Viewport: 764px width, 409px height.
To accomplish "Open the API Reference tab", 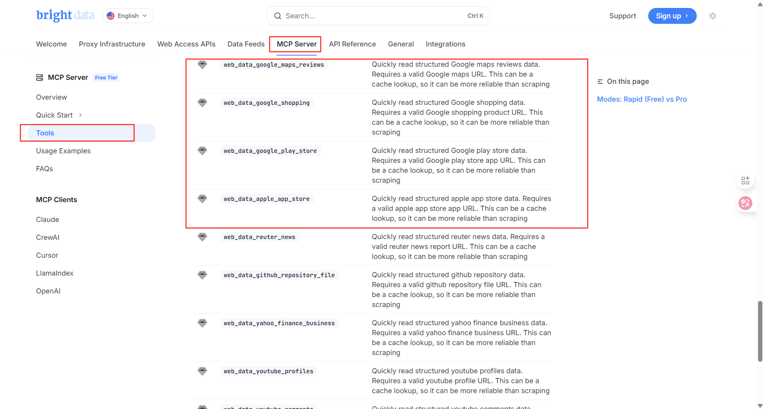I will [352, 44].
